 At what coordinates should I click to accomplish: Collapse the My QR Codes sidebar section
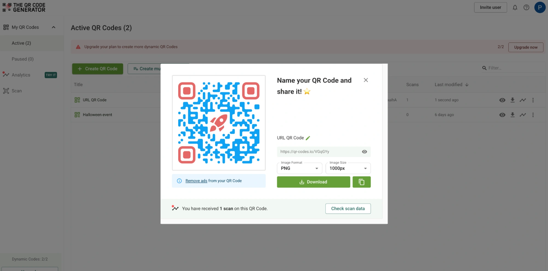pos(53,27)
